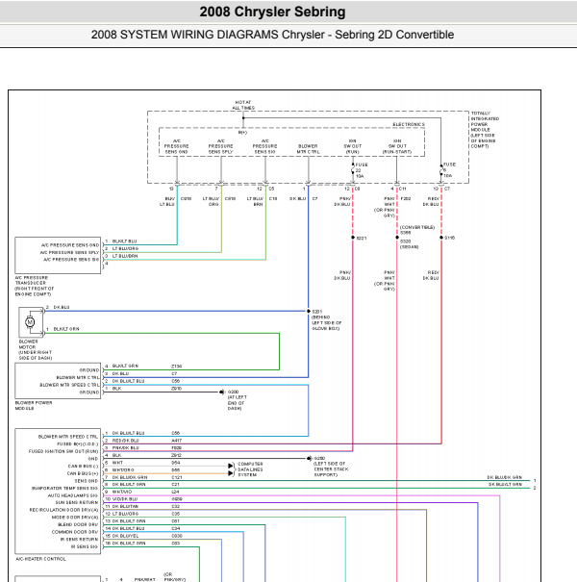Screen dimensions: 577x582
Task: Click the "TOTALLY INTEGRATED POWER MODULE" label
Action: (485, 130)
